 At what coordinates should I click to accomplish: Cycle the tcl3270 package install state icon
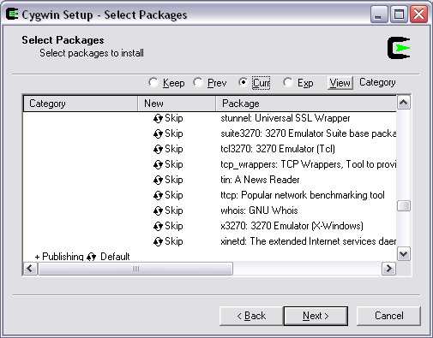pos(158,149)
